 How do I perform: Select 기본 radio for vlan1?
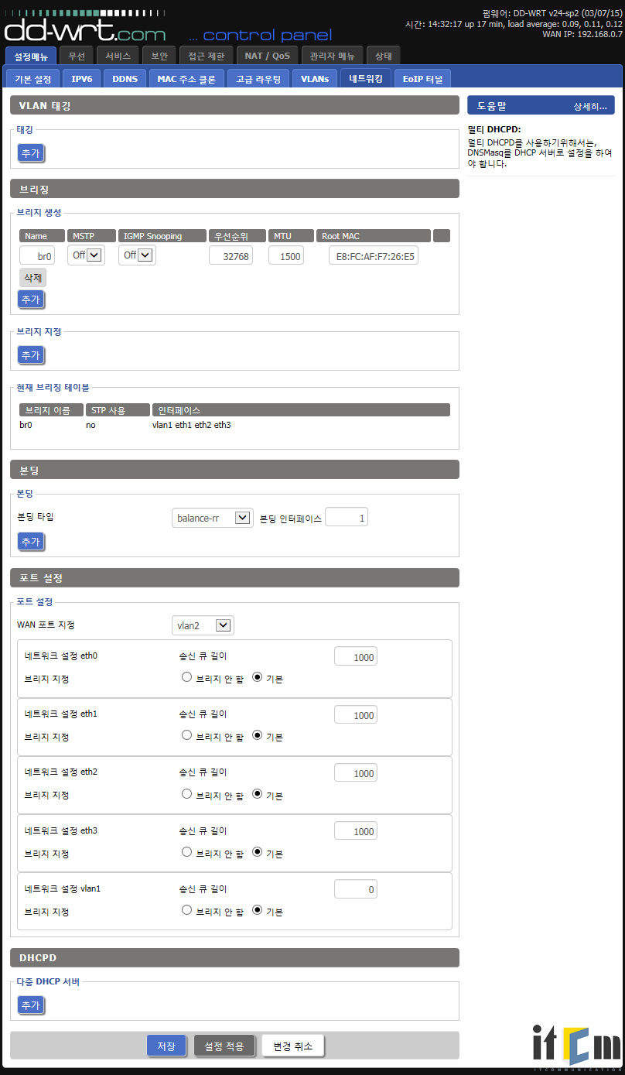[x=257, y=910]
